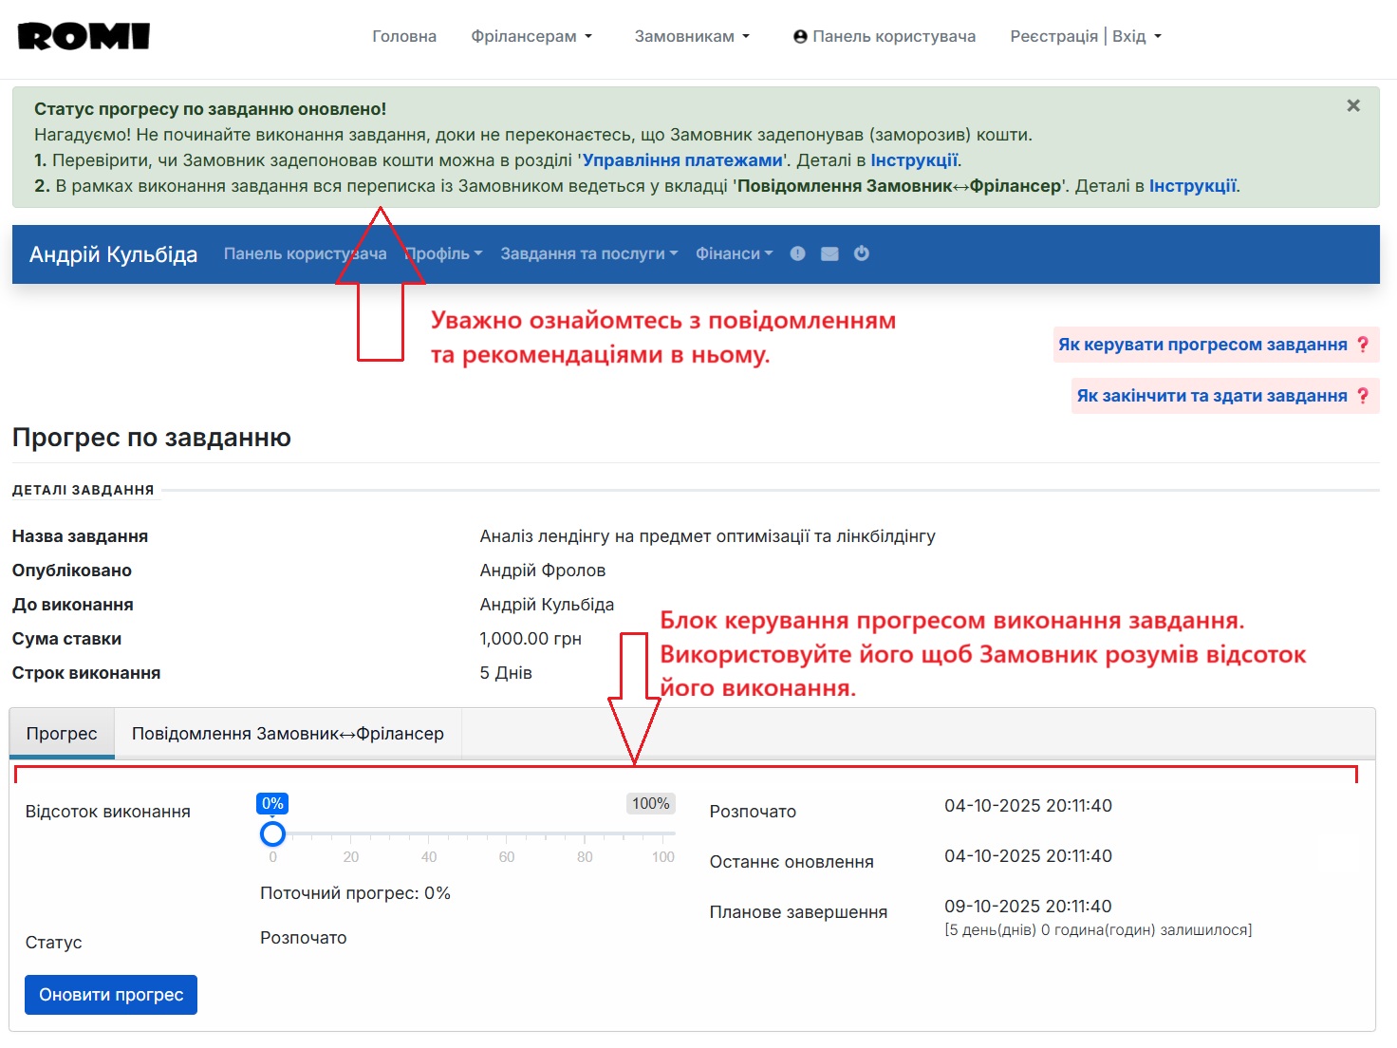Click question mark on Як закінчити та здати завдання
Viewport: 1397px width, 1048px height.
1364,396
